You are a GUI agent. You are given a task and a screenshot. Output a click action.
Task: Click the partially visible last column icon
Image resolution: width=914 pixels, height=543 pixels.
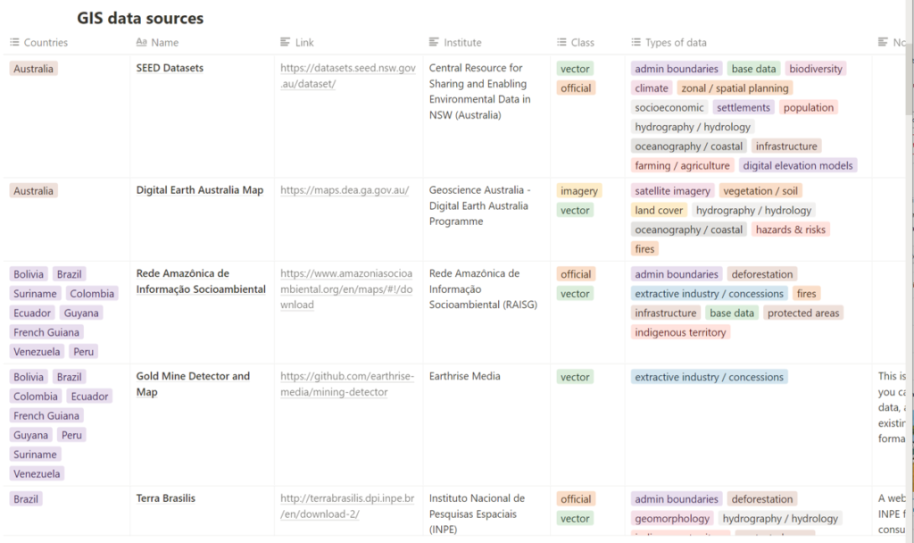[883, 43]
